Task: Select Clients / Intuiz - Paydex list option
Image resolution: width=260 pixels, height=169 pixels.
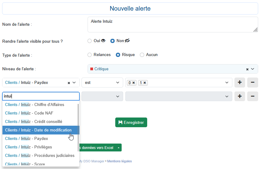Action: point(41,139)
